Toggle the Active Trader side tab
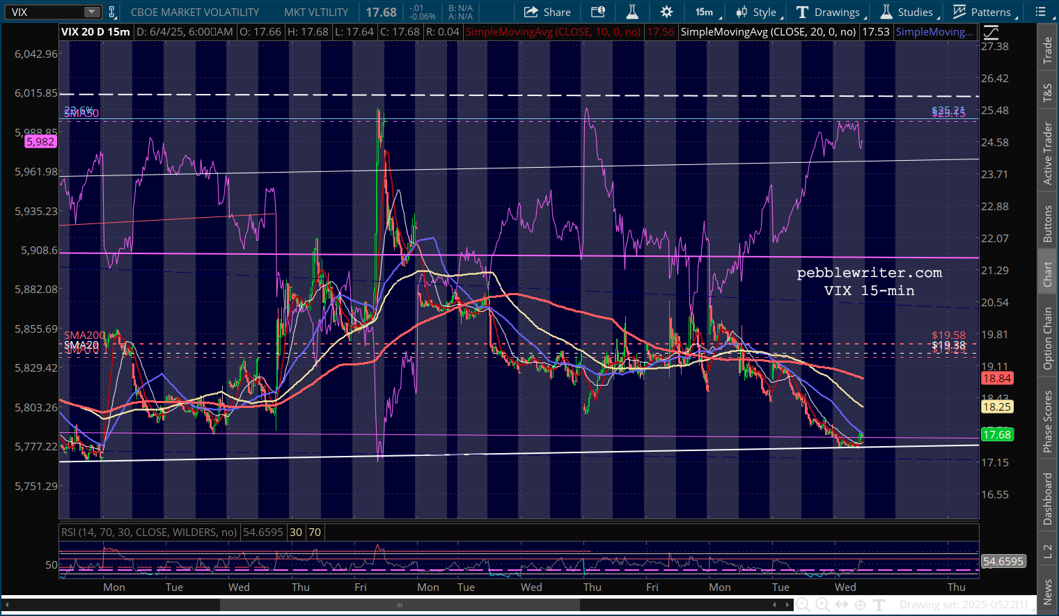The width and height of the screenshot is (1059, 616). point(1047,154)
